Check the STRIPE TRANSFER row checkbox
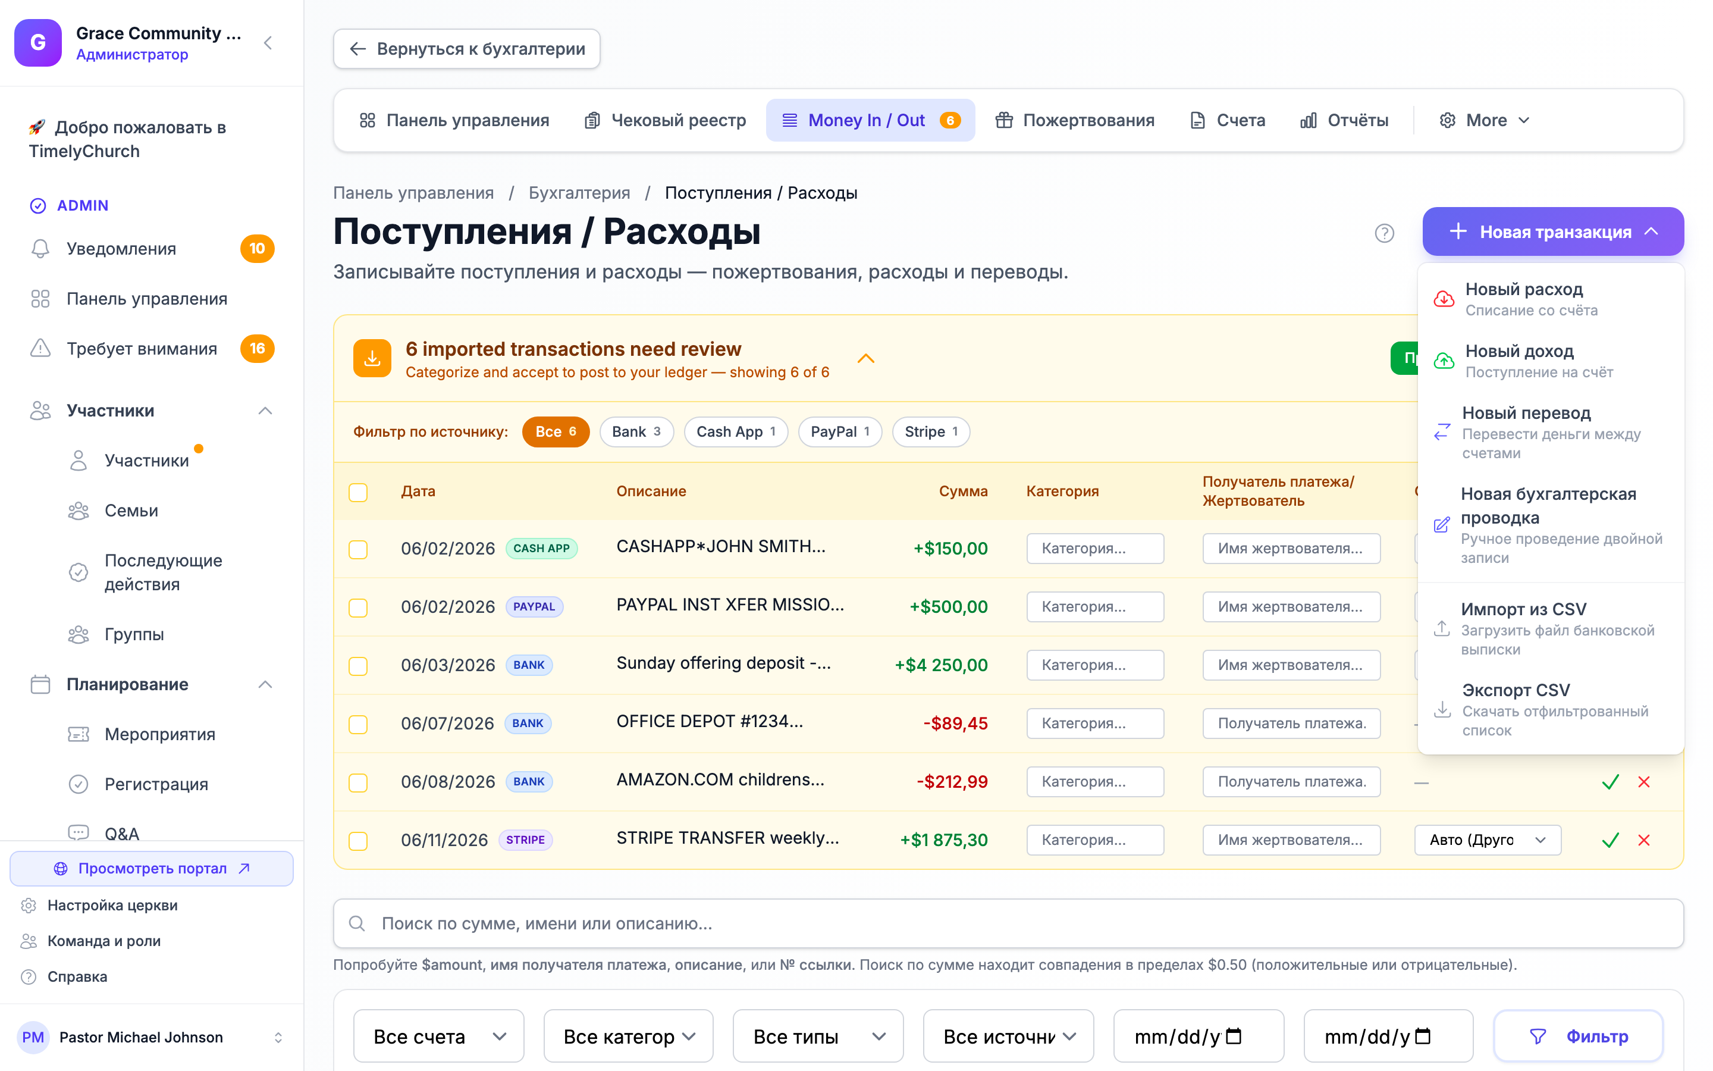The height and width of the screenshot is (1071, 1713). click(x=358, y=841)
